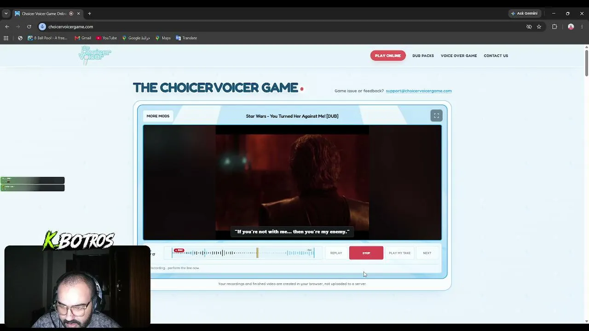Image resolution: width=589 pixels, height=331 pixels.
Task: Close the Choicer Voicer Game tab
Action: tap(78, 14)
